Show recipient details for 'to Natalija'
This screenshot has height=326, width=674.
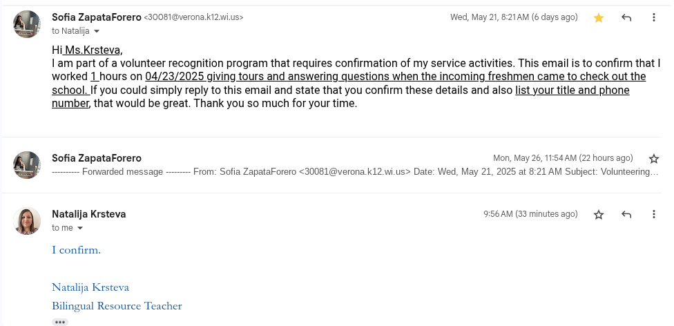[97, 31]
